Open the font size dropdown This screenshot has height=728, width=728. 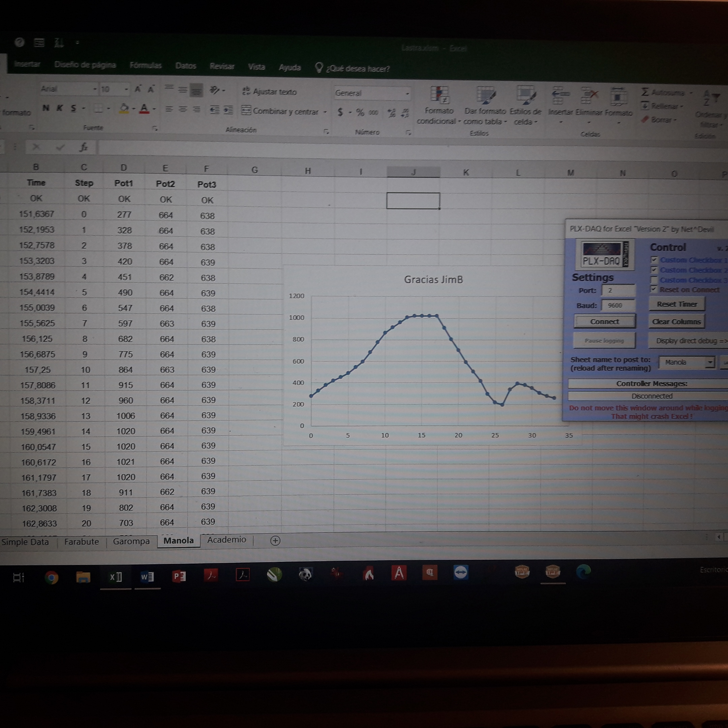click(x=126, y=90)
